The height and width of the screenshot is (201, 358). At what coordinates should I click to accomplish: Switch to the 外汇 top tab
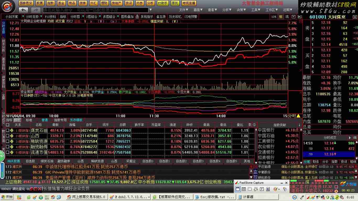click(93, 3)
